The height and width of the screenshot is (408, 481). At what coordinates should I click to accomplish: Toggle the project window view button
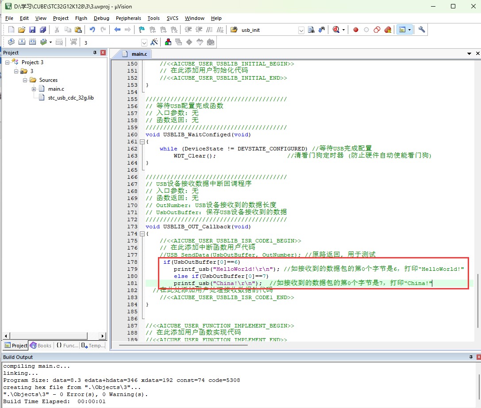coord(402,30)
